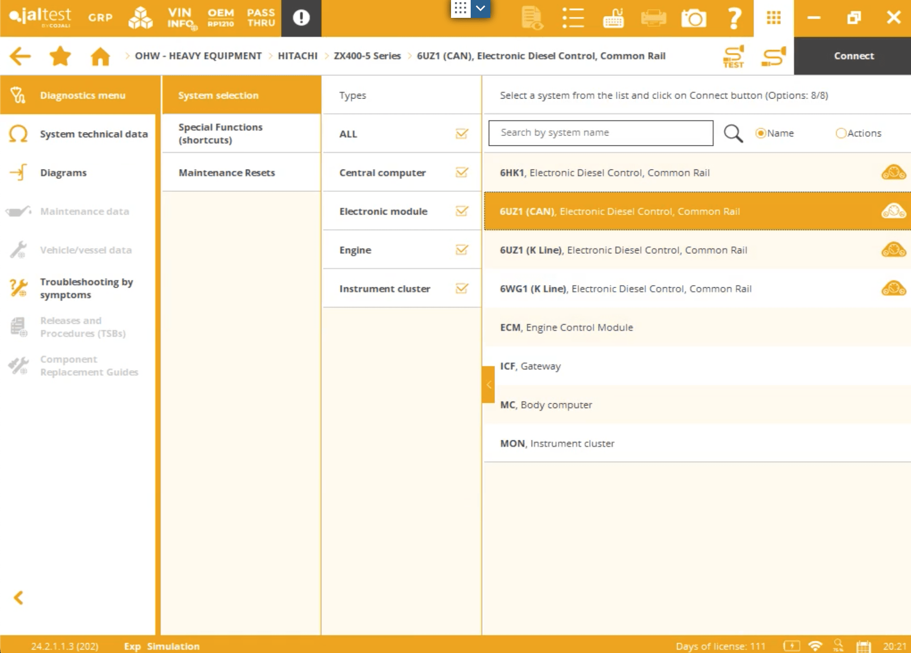Image resolution: width=911 pixels, height=653 pixels.
Task: Go to the home screen icon
Action: click(100, 56)
